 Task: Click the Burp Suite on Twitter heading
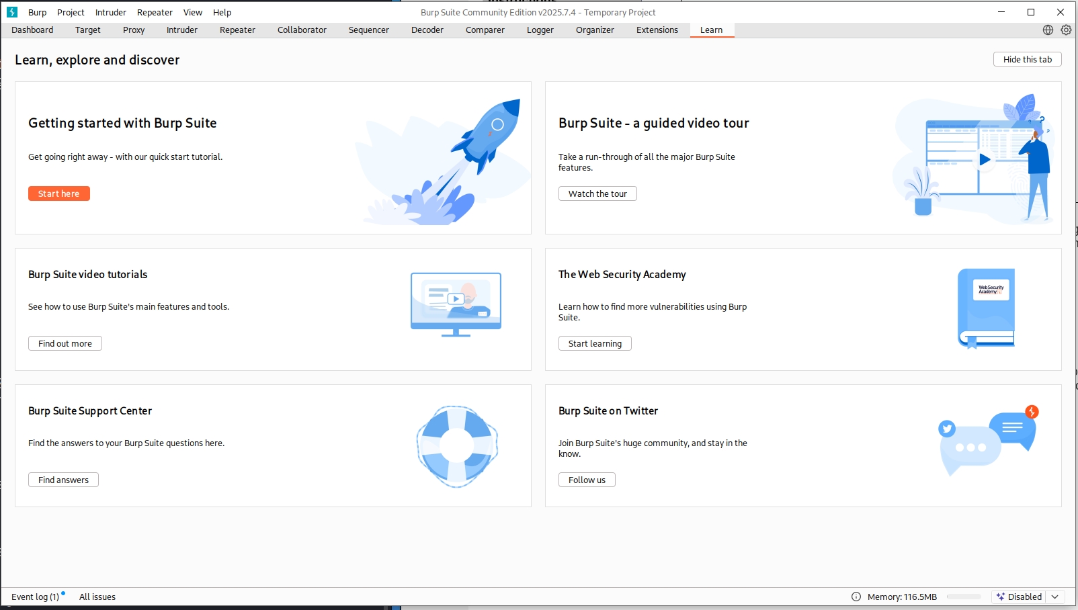[x=608, y=410]
